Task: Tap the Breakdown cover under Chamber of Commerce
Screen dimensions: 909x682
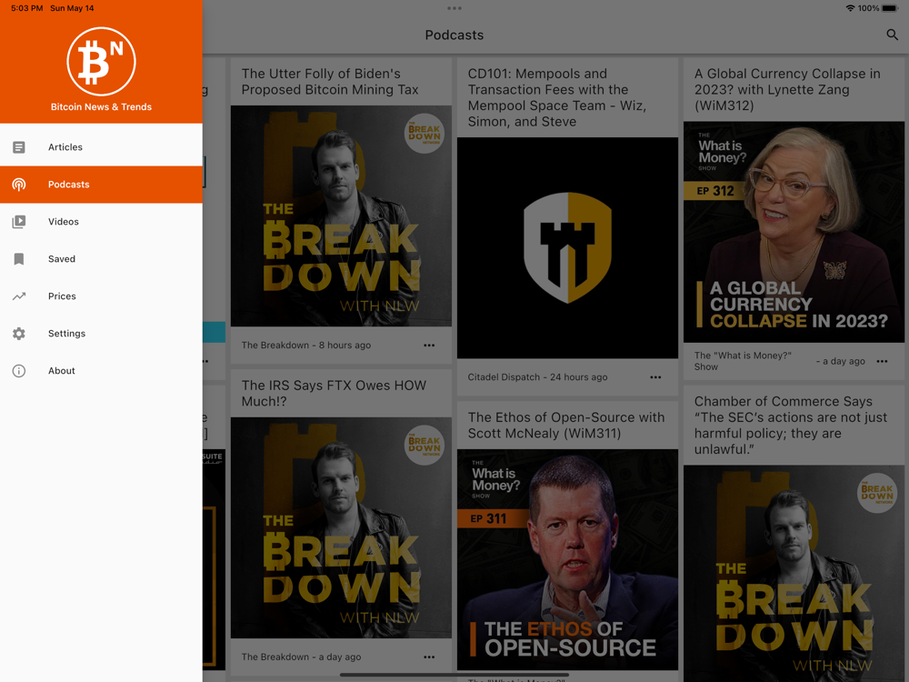Action: point(794,574)
